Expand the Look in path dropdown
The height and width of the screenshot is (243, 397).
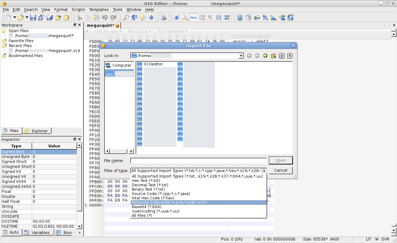click(241, 56)
